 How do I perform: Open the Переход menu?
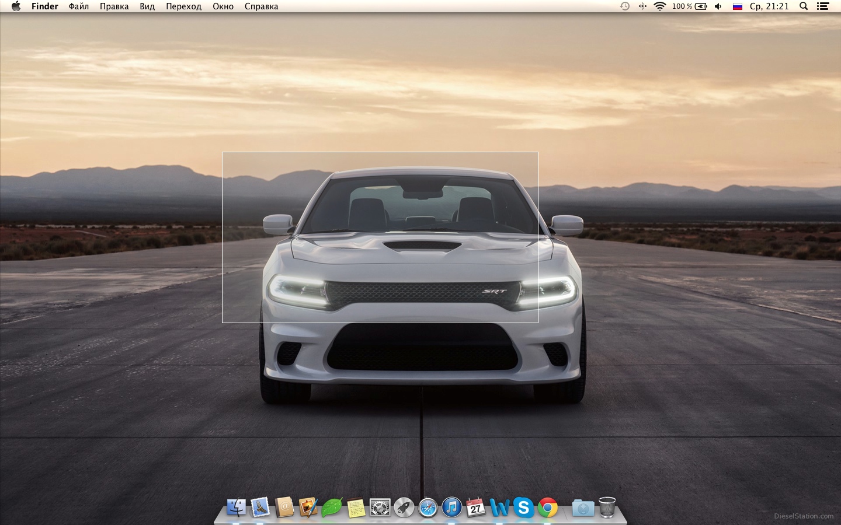click(x=183, y=6)
